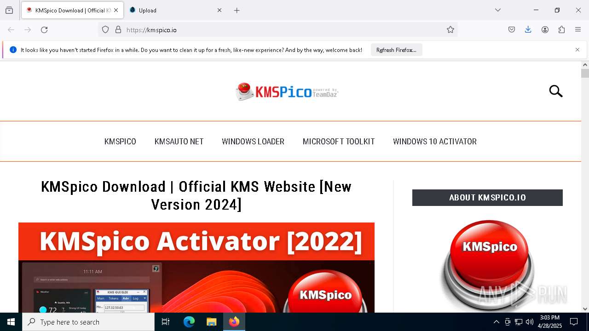Close the Upload tab
This screenshot has width=589, height=331.
pyautogui.click(x=219, y=10)
